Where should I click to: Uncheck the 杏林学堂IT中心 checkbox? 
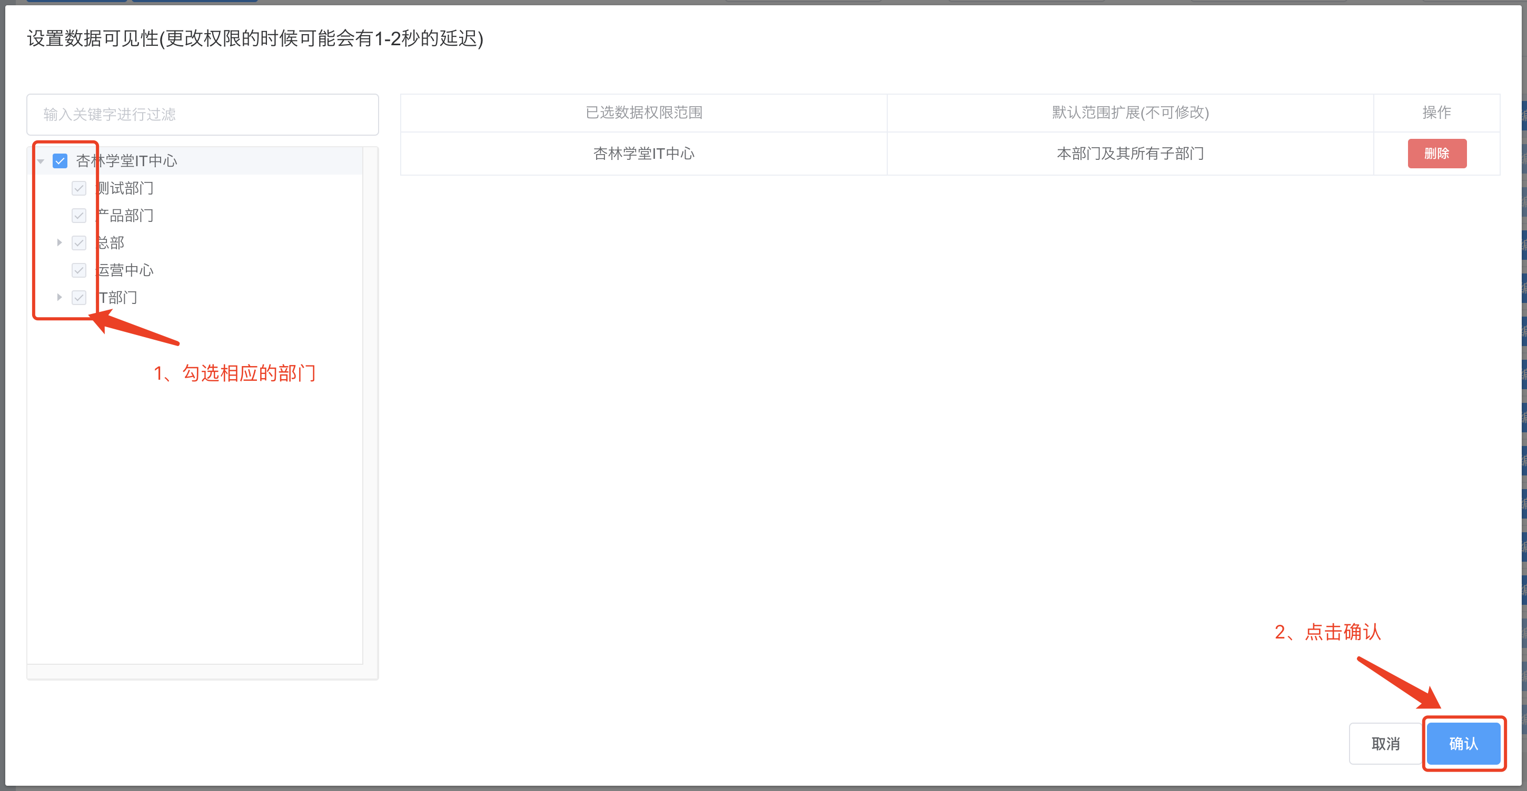click(60, 161)
